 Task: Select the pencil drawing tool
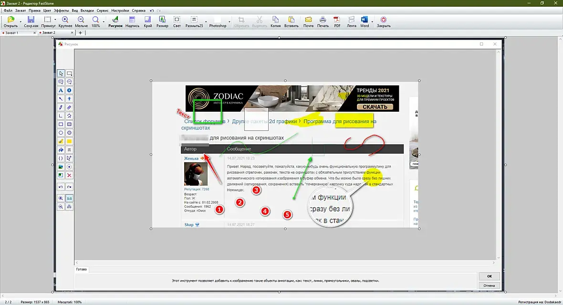61,107
